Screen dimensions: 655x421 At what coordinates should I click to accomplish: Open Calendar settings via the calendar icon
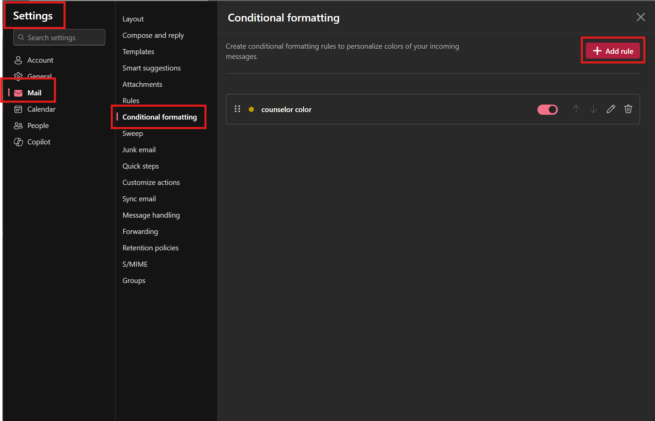coord(18,109)
